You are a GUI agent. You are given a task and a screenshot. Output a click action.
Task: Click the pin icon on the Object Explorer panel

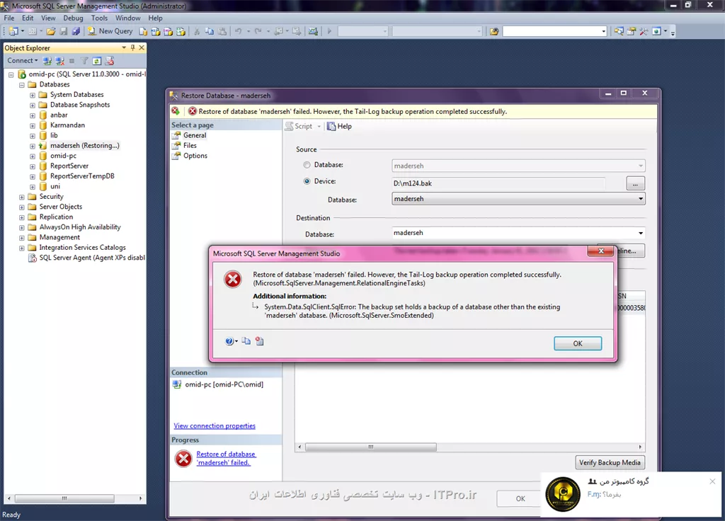(132, 47)
